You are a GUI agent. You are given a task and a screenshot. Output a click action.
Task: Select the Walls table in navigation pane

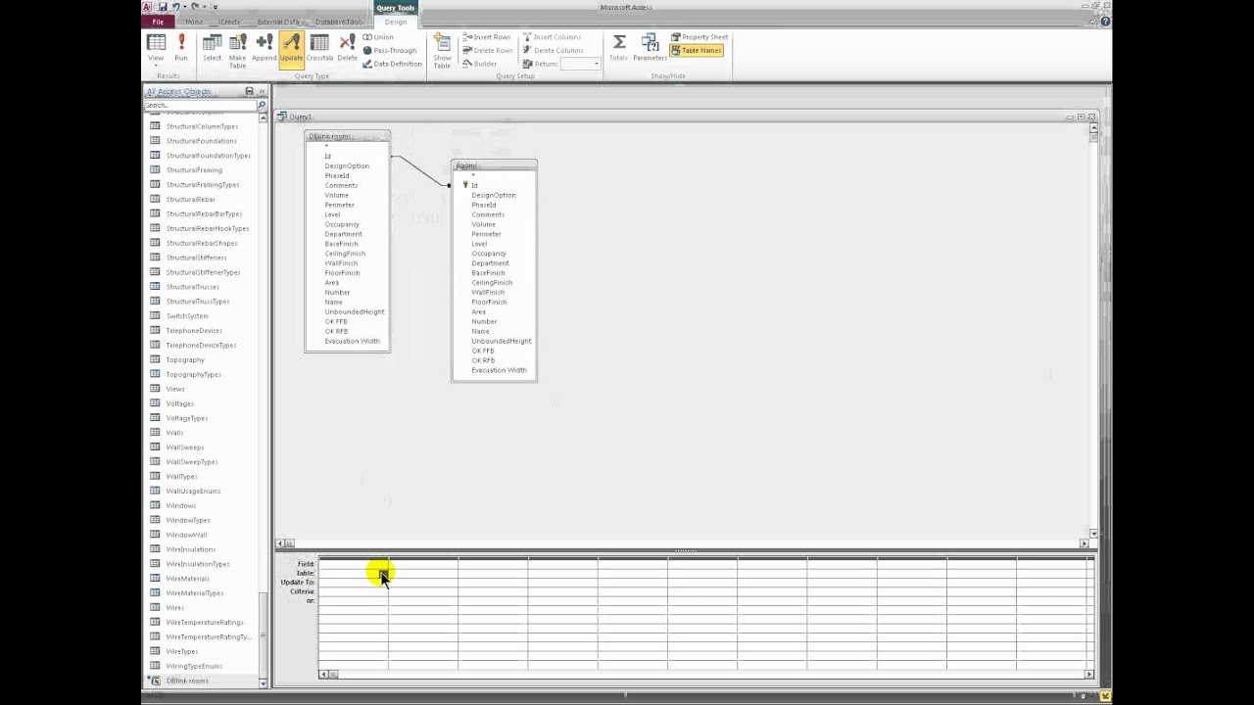coord(174,433)
